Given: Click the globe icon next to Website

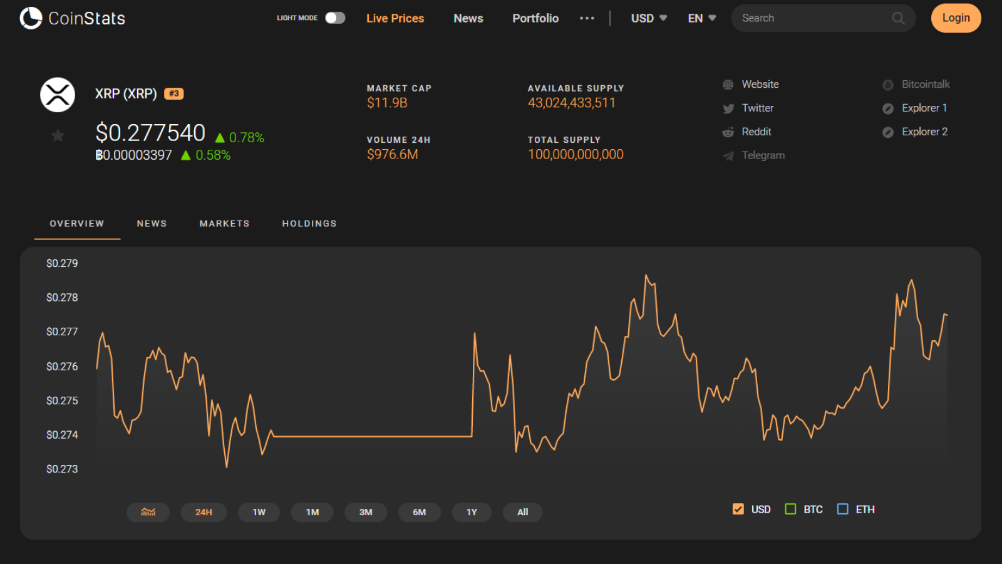Looking at the screenshot, I should coord(728,85).
